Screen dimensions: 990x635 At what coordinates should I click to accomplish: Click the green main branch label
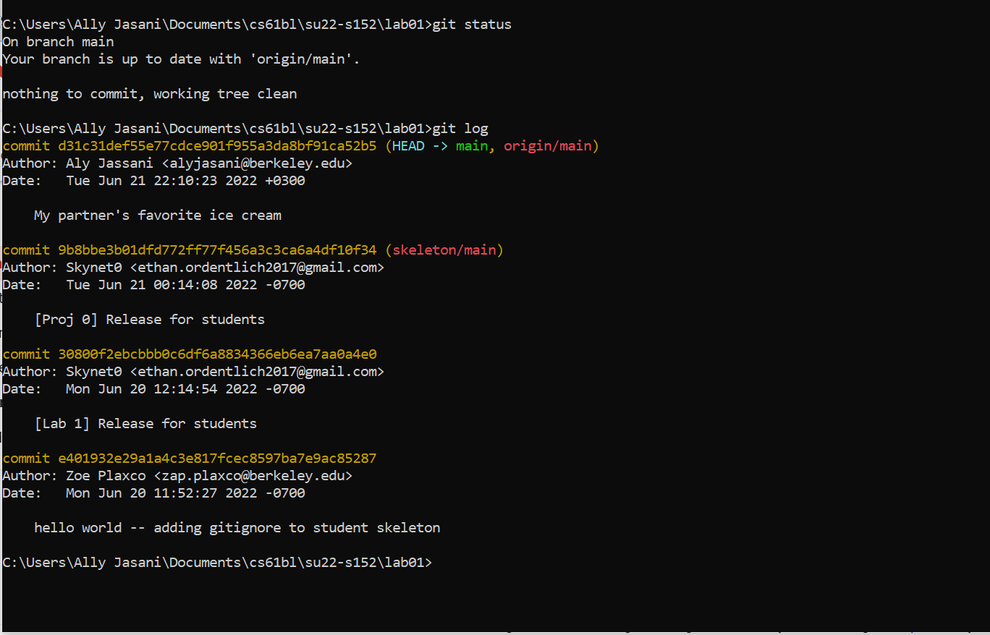pos(471,146)
